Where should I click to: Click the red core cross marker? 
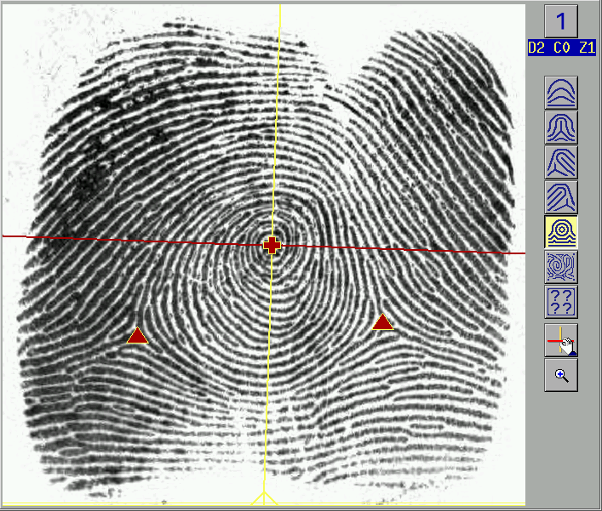(272, 246)
